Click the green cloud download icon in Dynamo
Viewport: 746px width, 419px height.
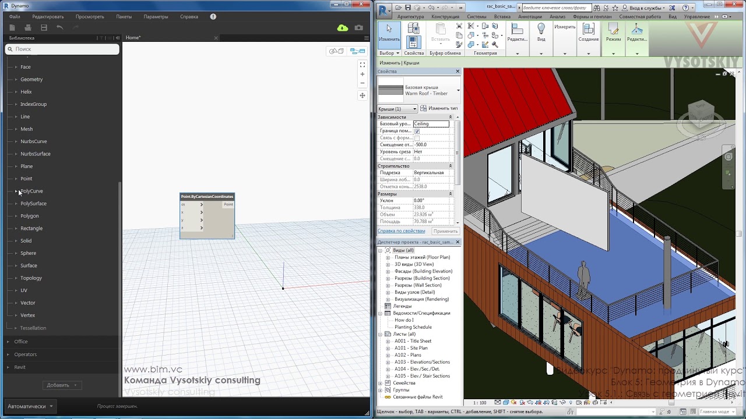[x=343, y=28]
